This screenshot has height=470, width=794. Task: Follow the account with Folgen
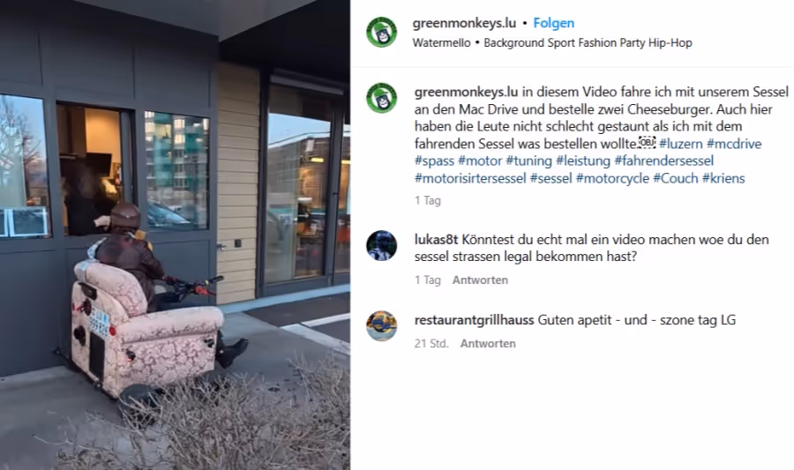tap(553, 23)
